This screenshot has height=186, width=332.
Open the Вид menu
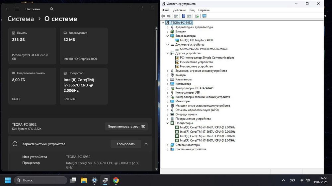tap(192, 10)
